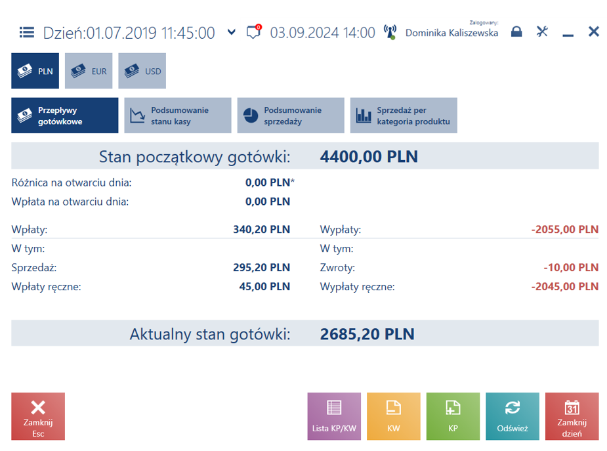Click the Zamknij dzień calendar button
607x451 pixels.
[x=572, y=416]
